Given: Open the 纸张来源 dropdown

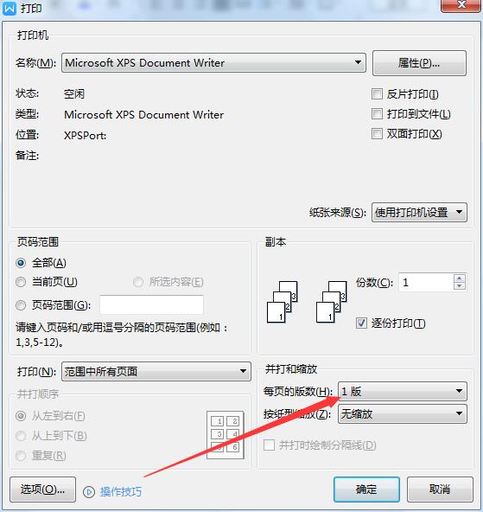Looking at the screenshot, I should (419, 213).
